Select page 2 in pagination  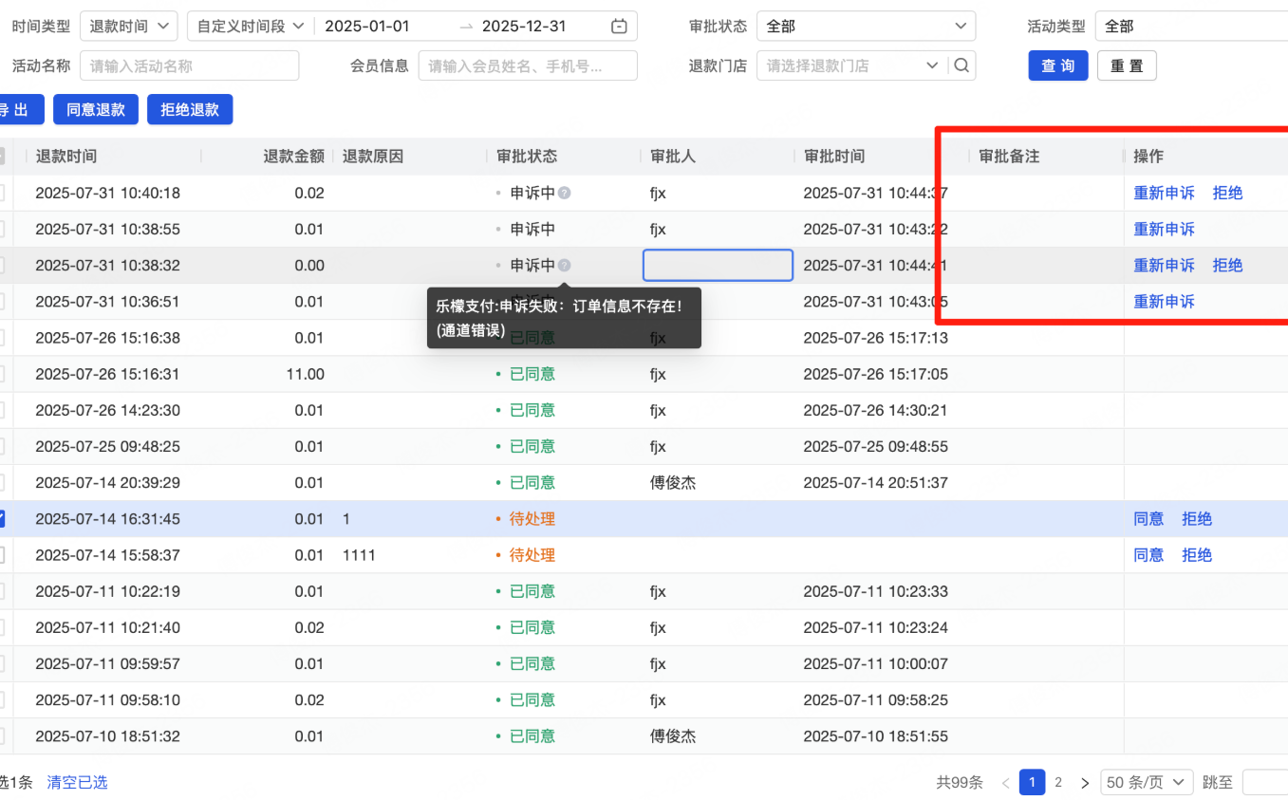click(1058, 783)
